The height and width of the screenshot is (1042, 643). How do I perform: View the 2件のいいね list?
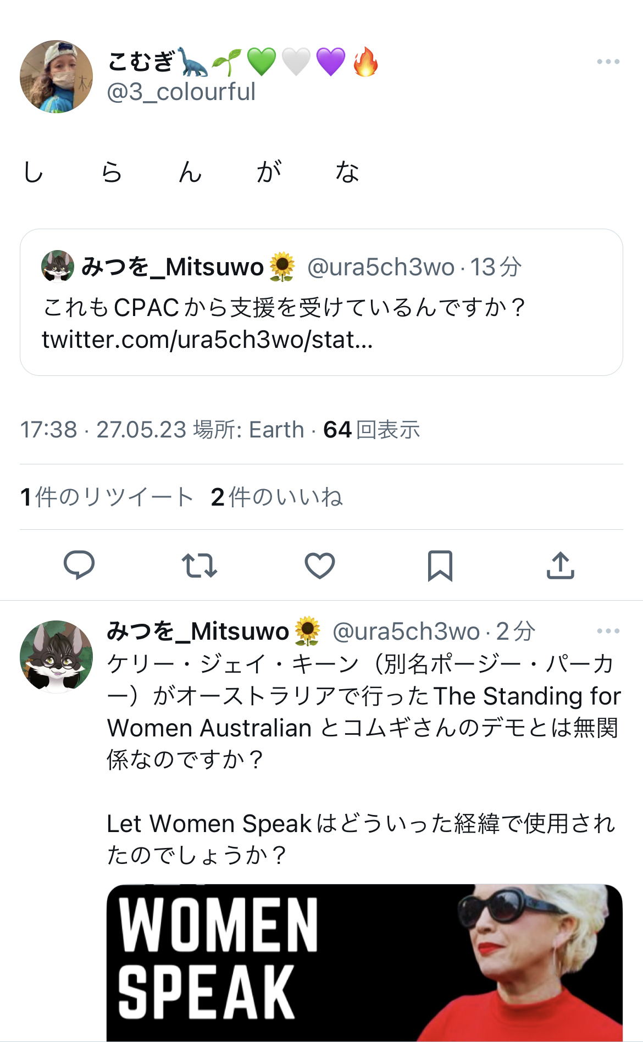coord(276,497)
